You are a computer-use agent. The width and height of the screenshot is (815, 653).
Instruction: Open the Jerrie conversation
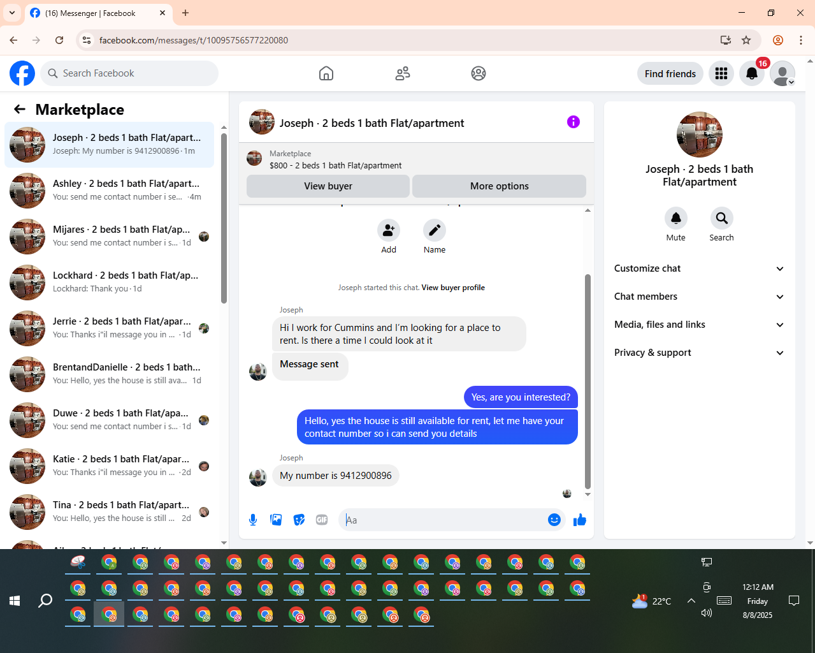110,328
